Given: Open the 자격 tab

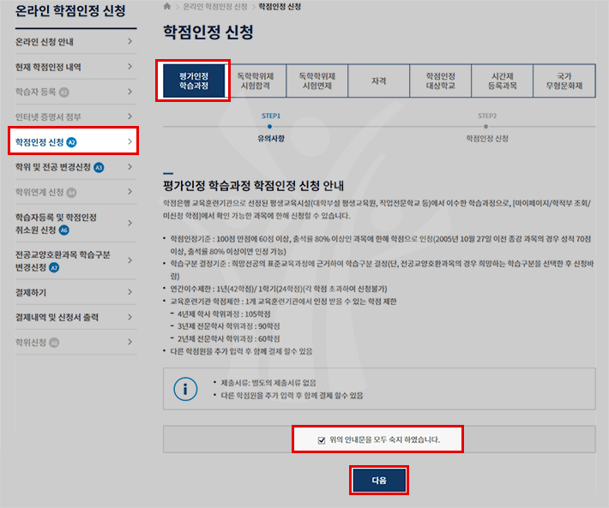Looking at the screenshot, I should (x=378, y=81).
